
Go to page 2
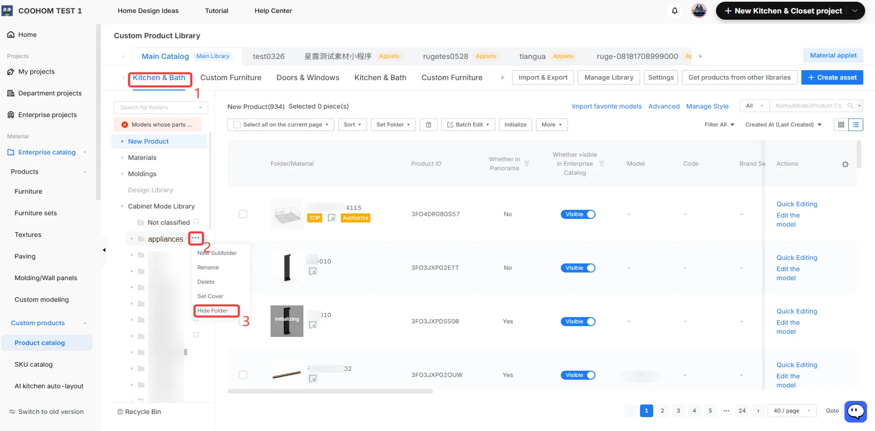tap(662, 411)
